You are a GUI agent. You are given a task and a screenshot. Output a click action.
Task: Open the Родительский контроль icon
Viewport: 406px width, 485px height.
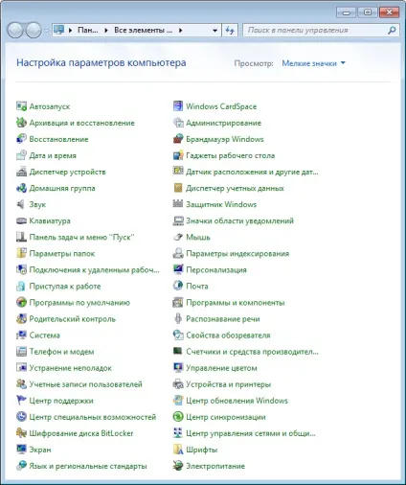pyautogui.click(x=21, y=318)
